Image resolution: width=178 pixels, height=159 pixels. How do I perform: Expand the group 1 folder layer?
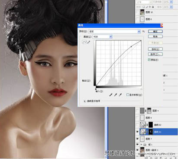point(141,145)
